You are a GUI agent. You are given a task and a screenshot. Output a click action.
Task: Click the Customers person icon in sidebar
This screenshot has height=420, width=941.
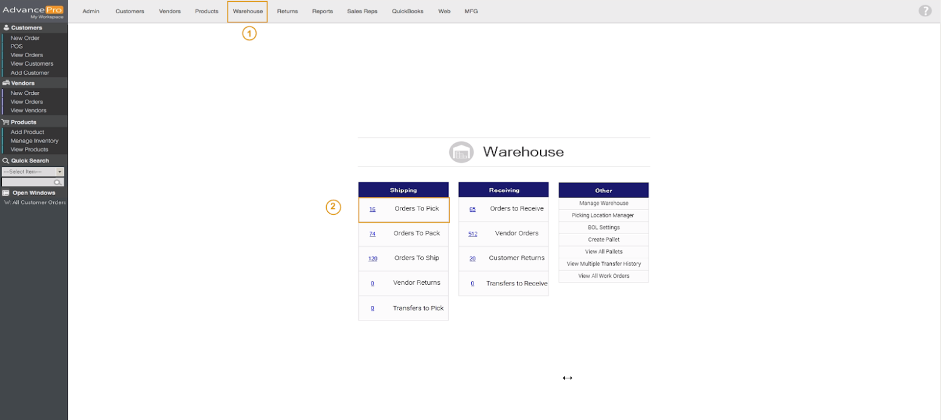tap(6, 28)
